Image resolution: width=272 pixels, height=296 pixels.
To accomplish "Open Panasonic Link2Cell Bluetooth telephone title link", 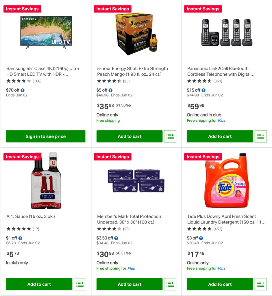I will pyautogui.click(x=221, y=71).
